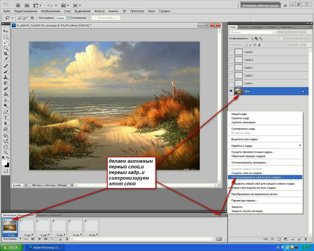Screen dimensions: 314x251
Task: Click the foreground color swatch
Action: [4, 163]
